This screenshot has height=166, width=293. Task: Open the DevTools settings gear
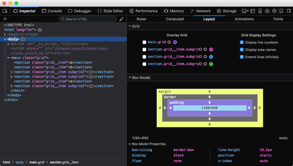coord(274,11)
